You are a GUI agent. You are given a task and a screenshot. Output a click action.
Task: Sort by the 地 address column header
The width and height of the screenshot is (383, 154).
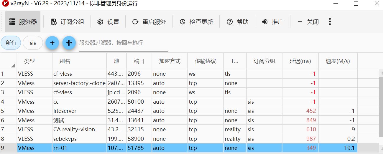[116, 61]
